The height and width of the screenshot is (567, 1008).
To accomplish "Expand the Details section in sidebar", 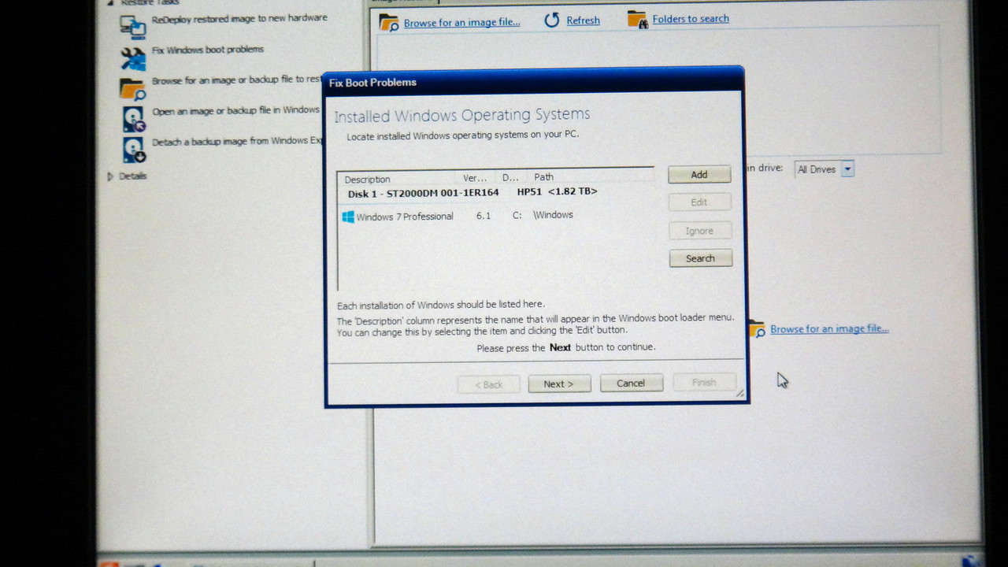I will 110,176.
